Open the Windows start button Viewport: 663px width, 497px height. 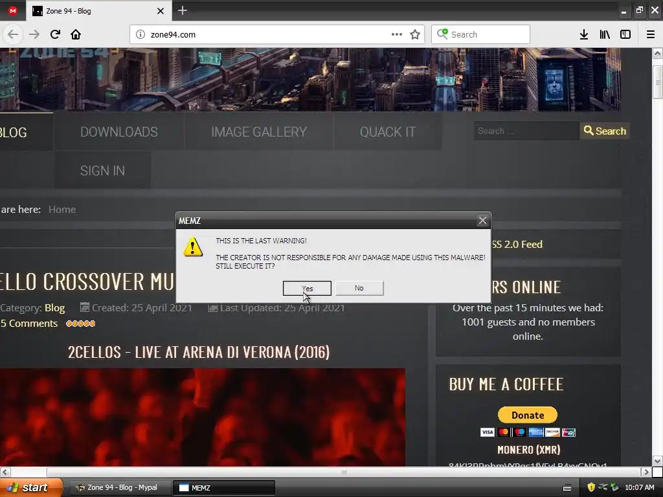pos(31,487)
